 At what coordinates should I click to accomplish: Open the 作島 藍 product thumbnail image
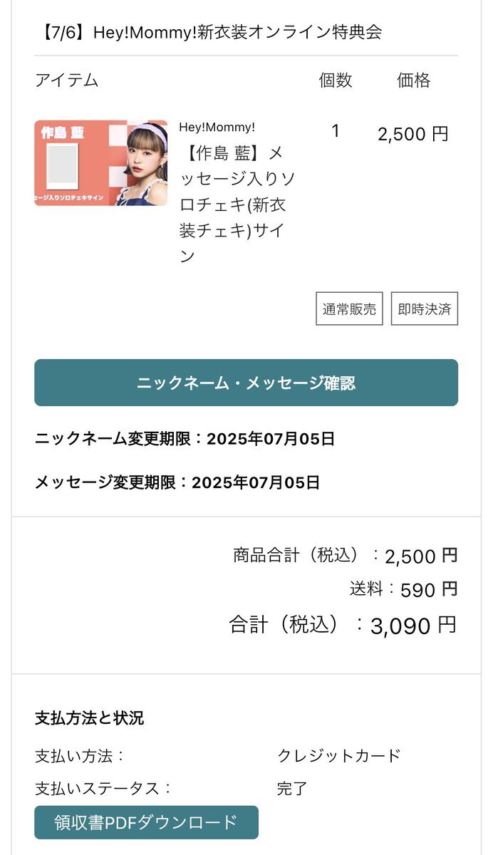(101, 163)
